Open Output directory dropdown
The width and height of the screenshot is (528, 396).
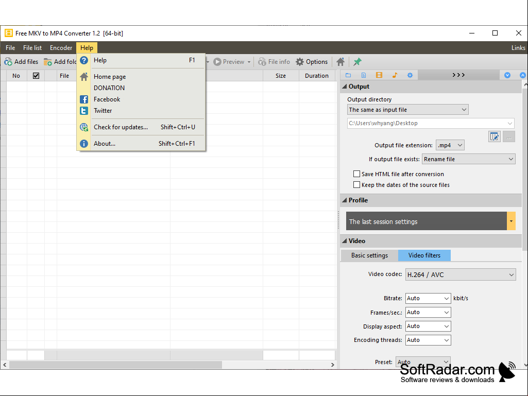click(407, 110)
